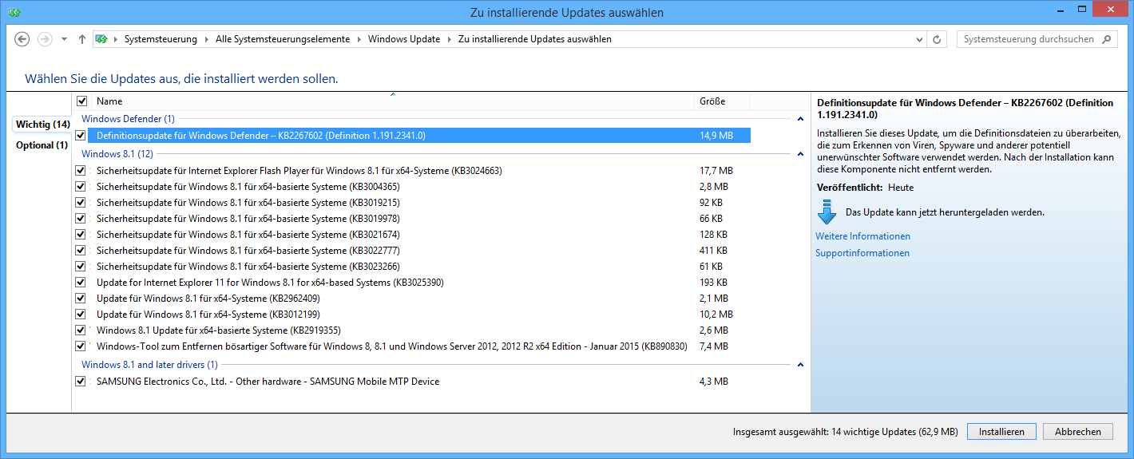
Task: Uncheck Internet Explorer 11 KB3025390 update
Action: coord(81,283)
